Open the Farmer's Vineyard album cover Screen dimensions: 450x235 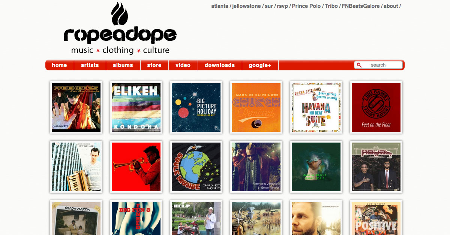(256, 167)
